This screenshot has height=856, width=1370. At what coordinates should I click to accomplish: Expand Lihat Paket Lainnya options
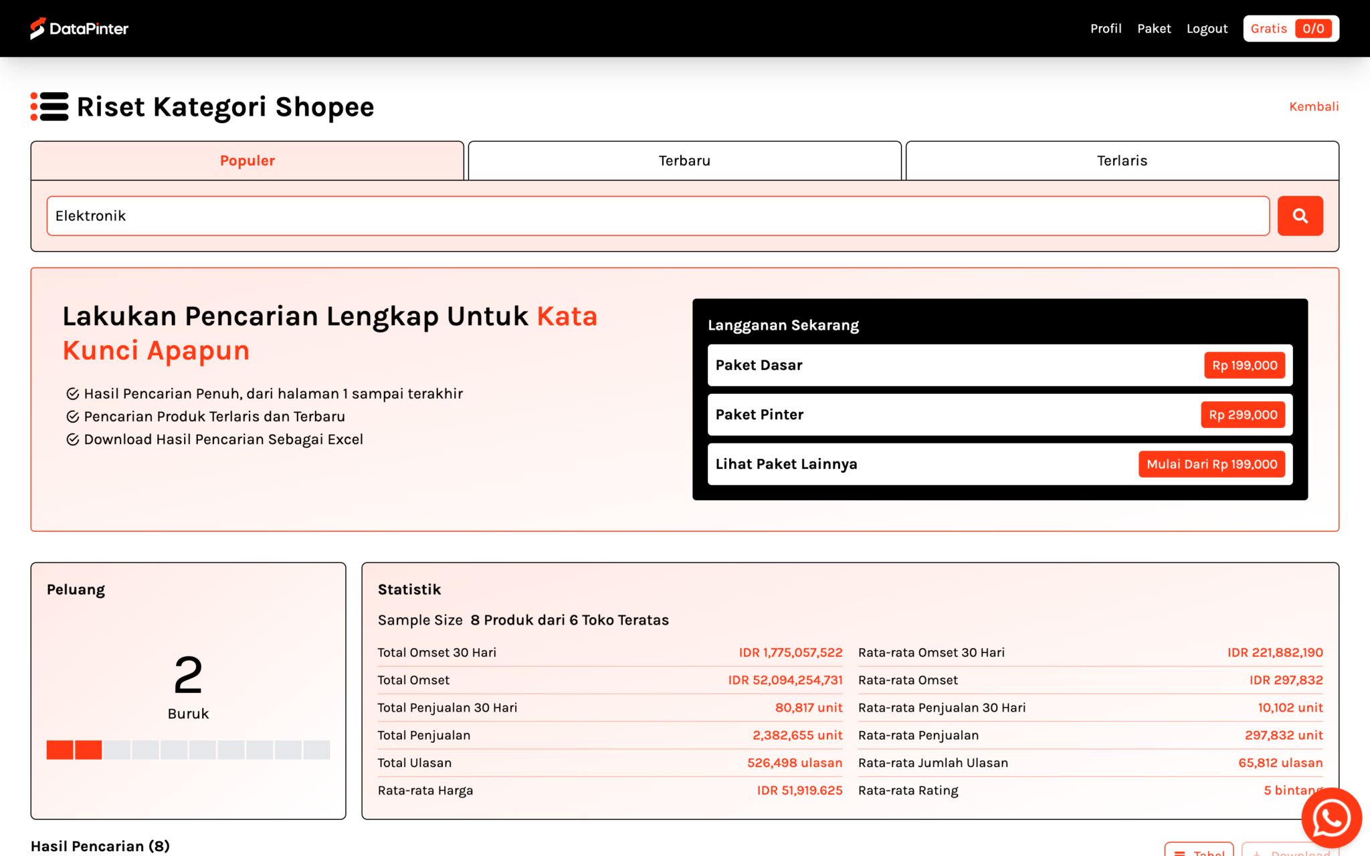pos(999,463)
